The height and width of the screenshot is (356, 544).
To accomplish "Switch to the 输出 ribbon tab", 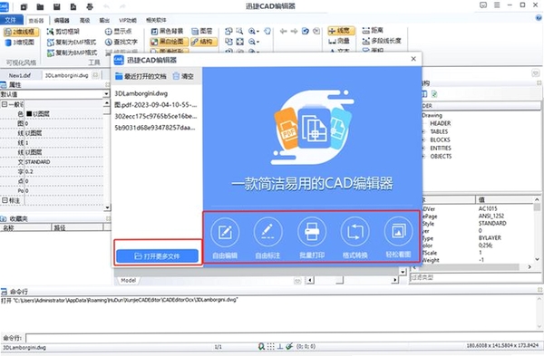I will (x=104, y=21).
